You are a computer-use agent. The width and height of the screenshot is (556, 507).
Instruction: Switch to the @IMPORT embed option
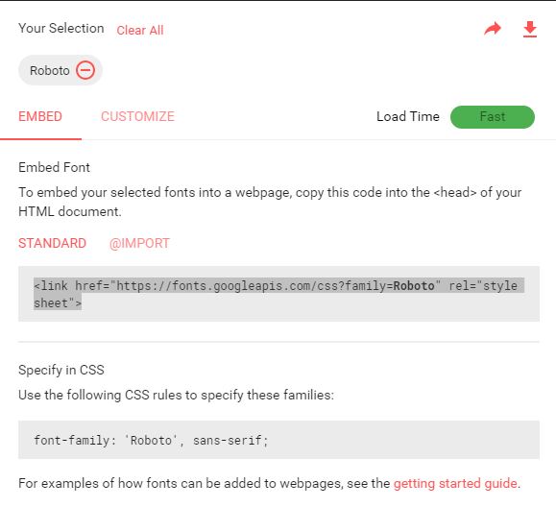tap(139, 243)
